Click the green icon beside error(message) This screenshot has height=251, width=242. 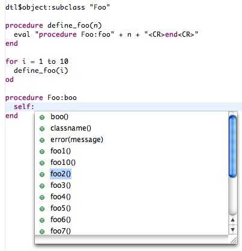pos(42,140)
